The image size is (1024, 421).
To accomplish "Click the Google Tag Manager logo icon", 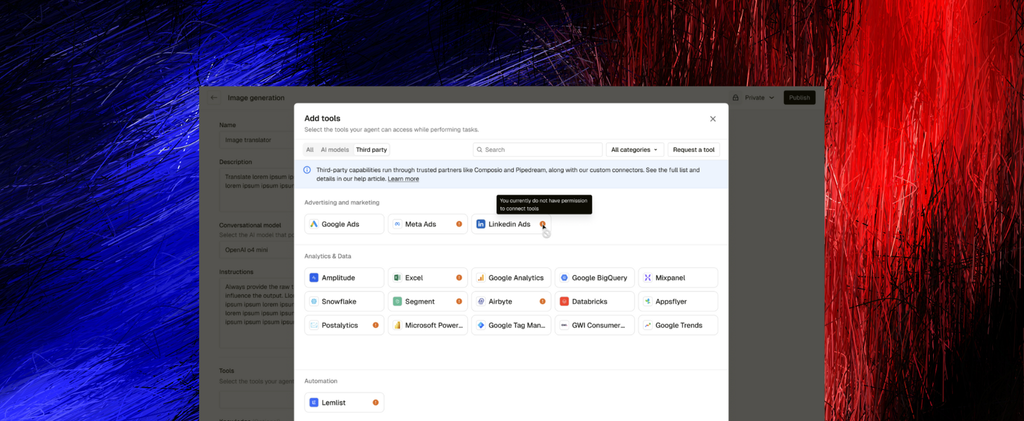I will click(481, 325).
